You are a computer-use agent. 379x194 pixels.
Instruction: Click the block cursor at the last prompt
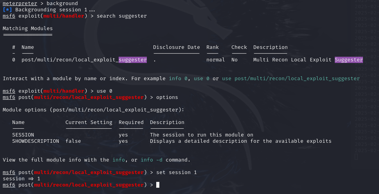(158, 185)
